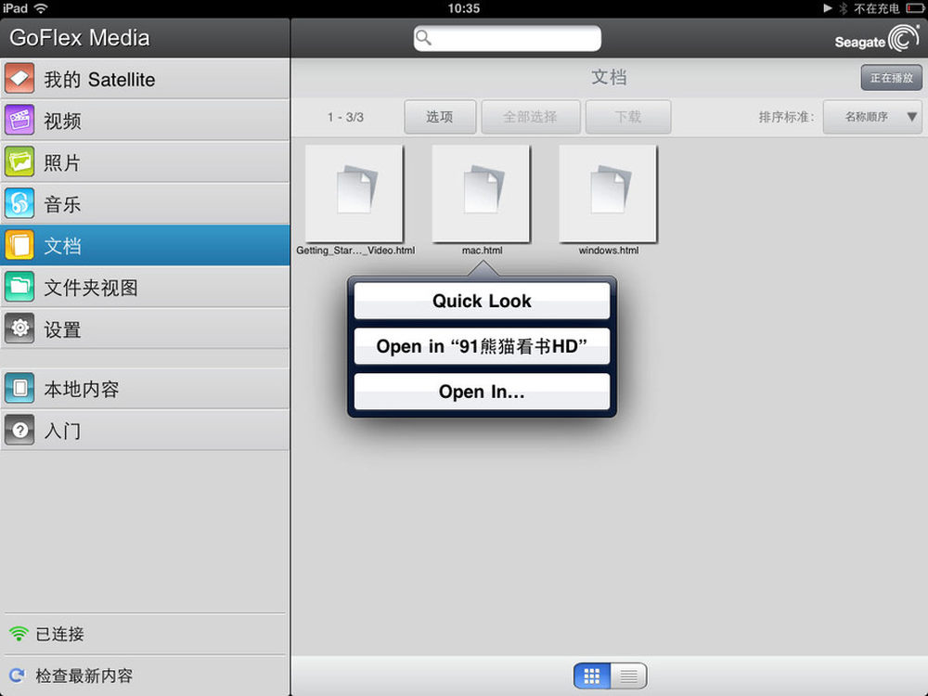This screenshot has width=928, height=696.
Task: Click 检查最新内容 refresh content icon
Action: 17,676
